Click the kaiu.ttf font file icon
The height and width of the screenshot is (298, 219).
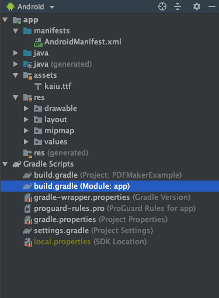pyautogui.click(x=38, y=86)
